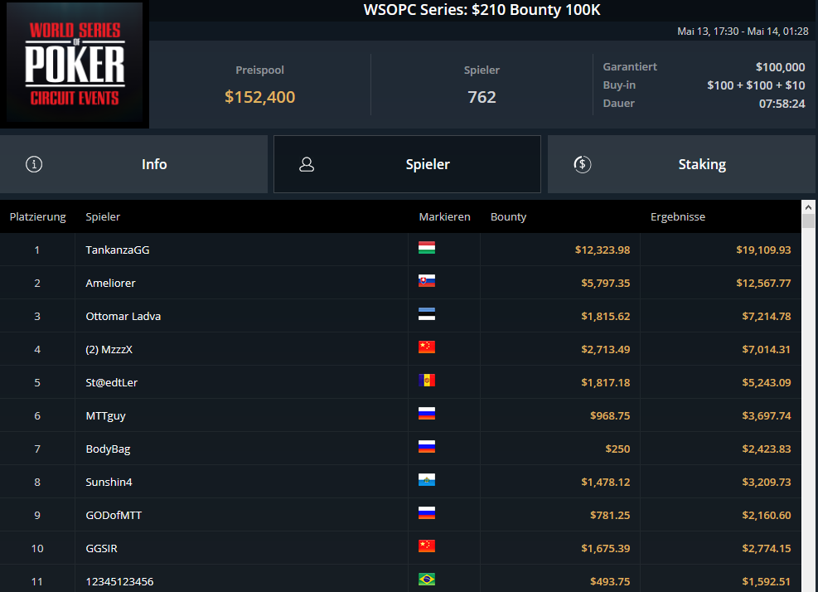818x592 pixels.
Task: Click the dollar coin Staking icon
Action: (582, 164)
